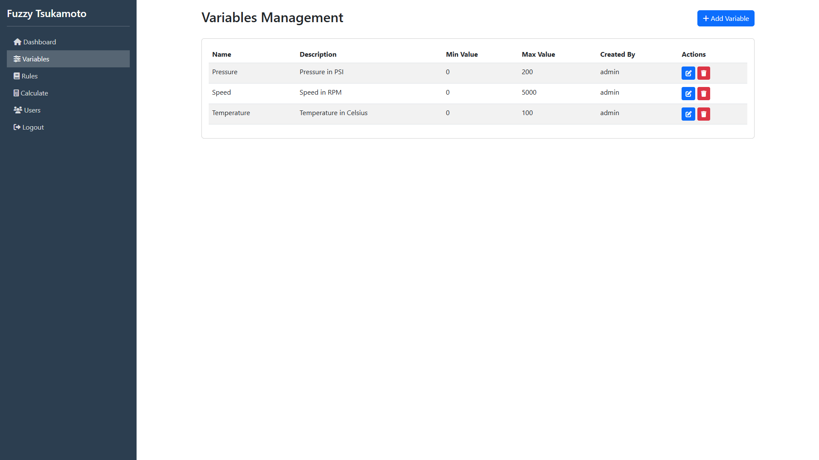Click min value 0 in Pressure row
This screenshot has width=819, height=460.
pyautogui.click(x=448, y=72)
